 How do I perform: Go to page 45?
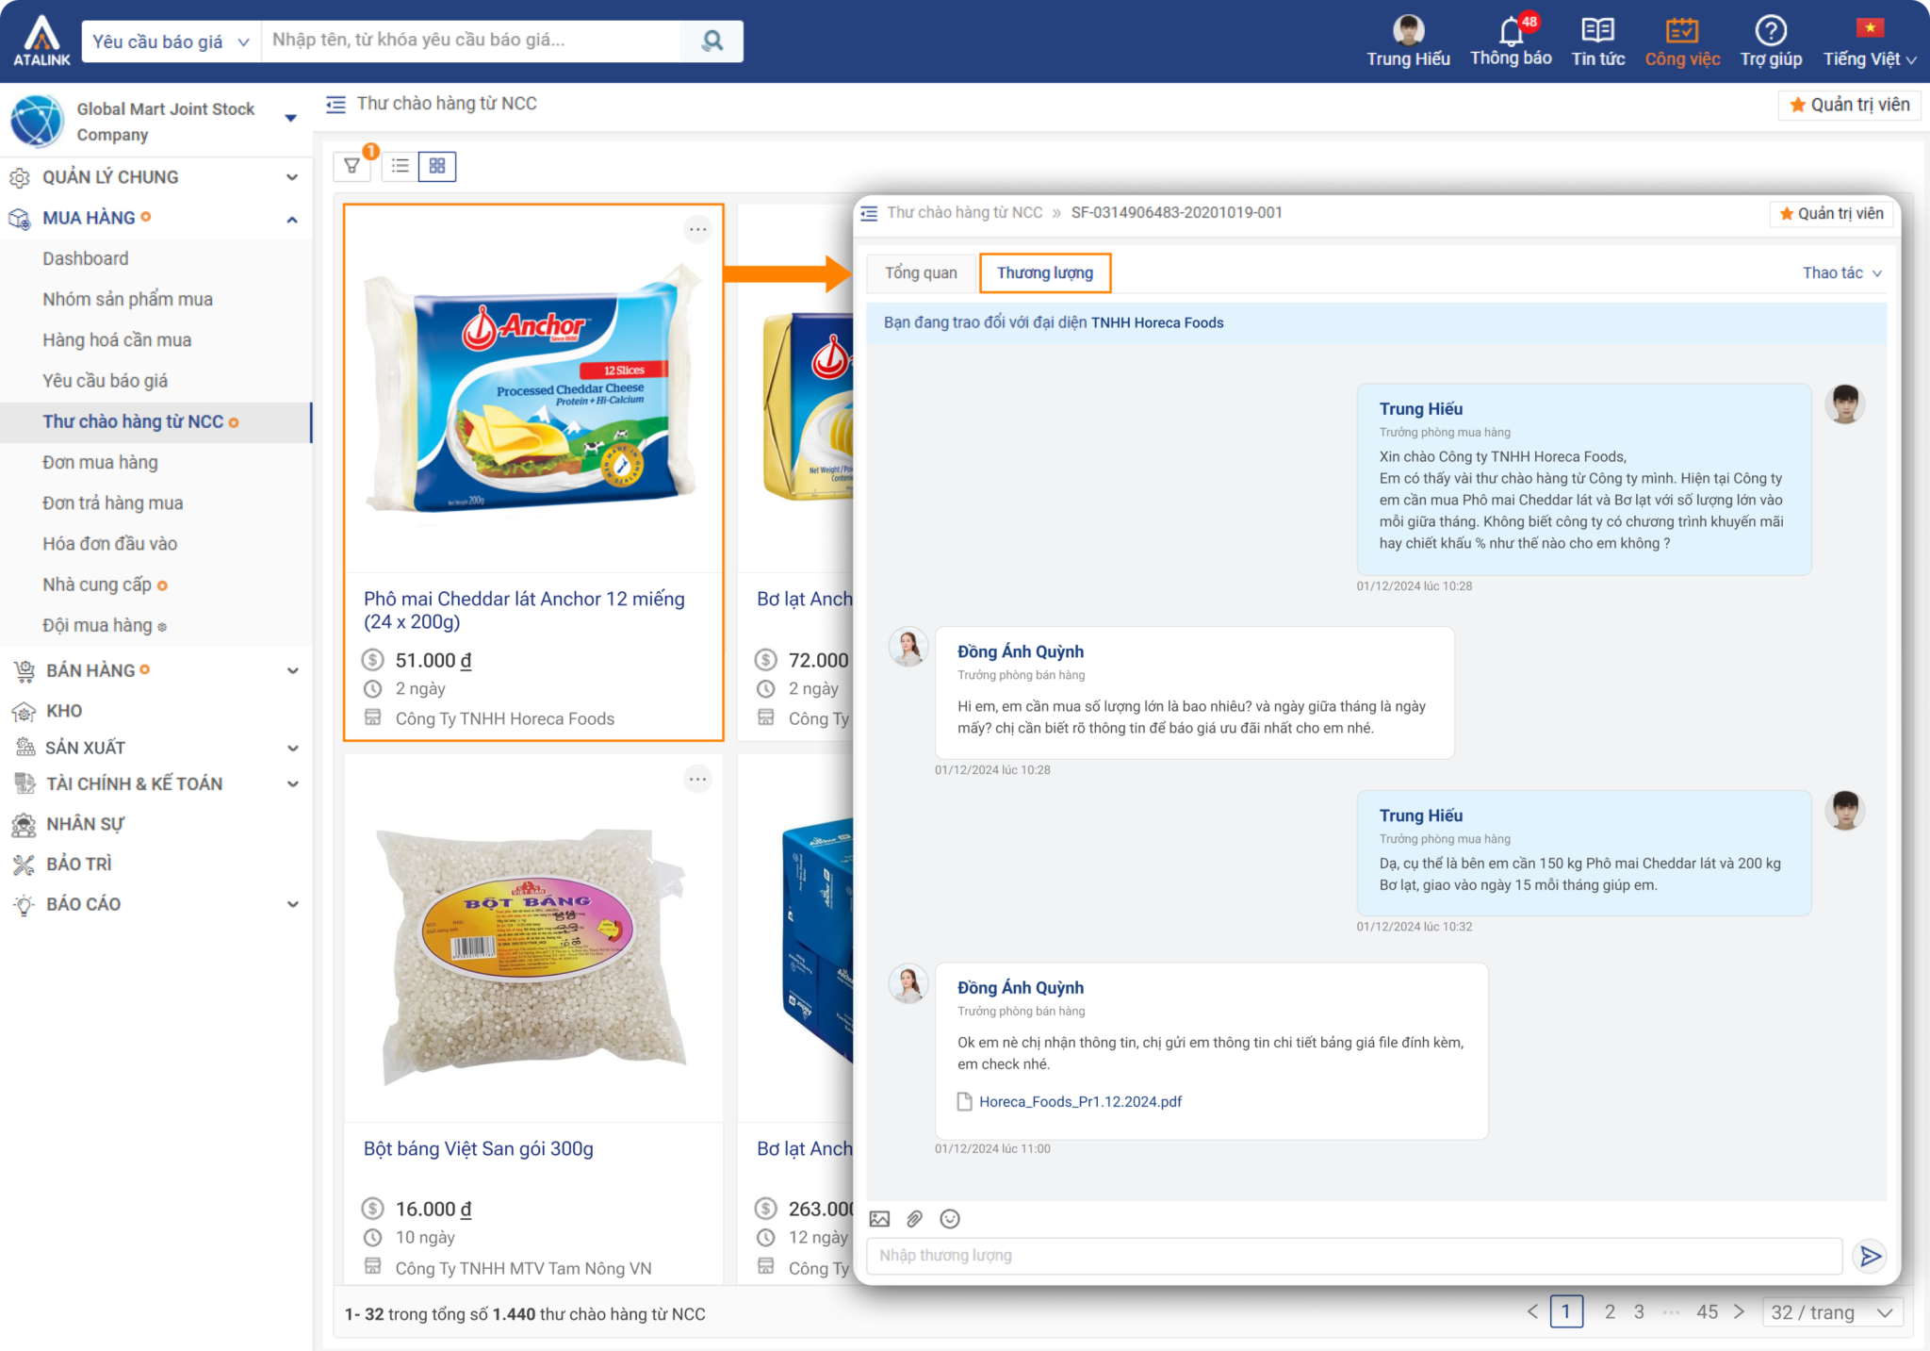tap(1707, 1312)
